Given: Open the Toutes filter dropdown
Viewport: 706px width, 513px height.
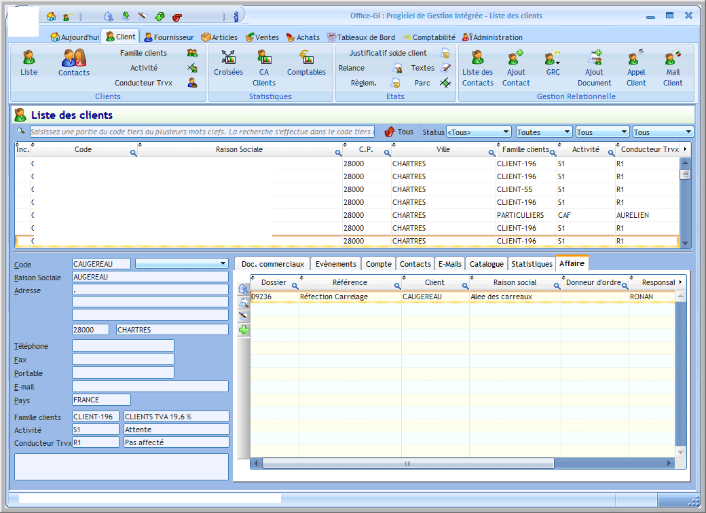Looking at the screenshot, I should (544, 132).
